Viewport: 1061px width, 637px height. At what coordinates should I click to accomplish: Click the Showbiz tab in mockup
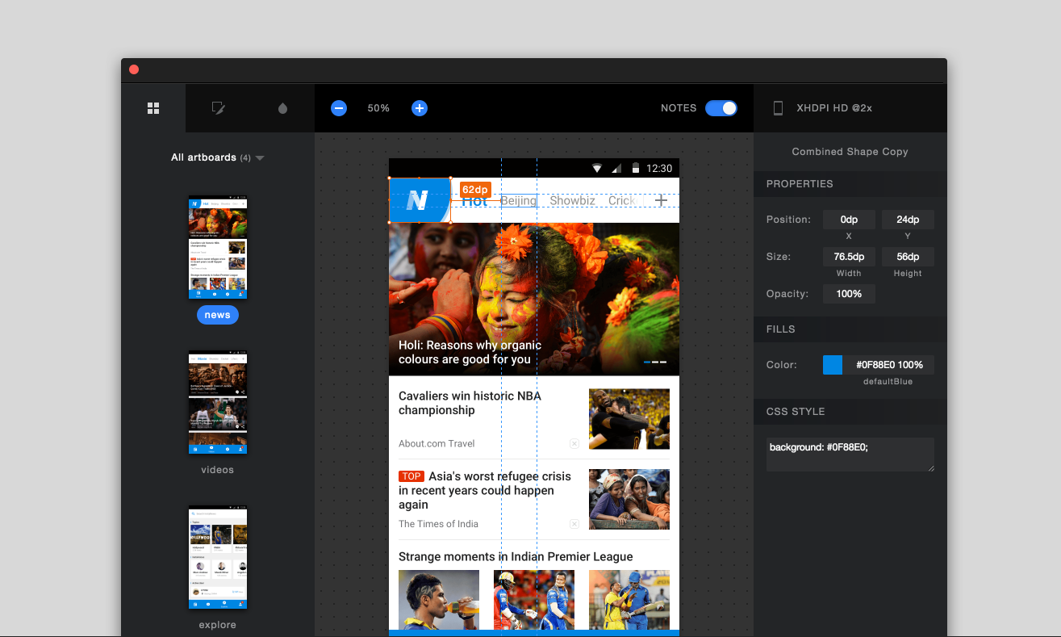point(572,200)
